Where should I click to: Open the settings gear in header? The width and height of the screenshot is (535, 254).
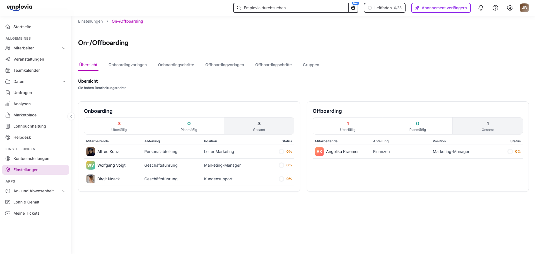(510, 8)
